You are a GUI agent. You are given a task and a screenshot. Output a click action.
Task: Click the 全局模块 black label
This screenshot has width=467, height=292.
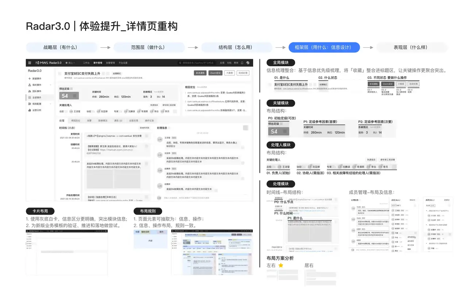point(281,62)
